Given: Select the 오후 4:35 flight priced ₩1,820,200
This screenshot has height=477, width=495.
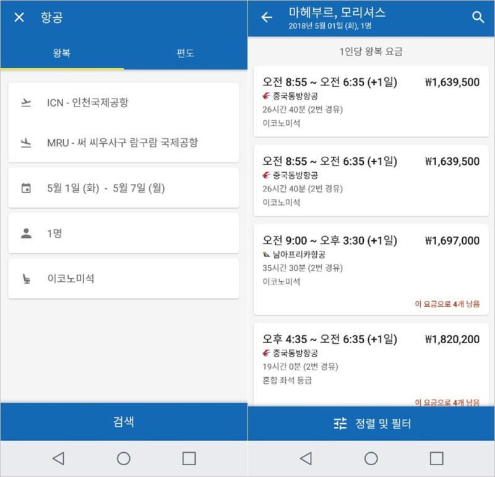Looking at the screenshot, I should [x=371, y=365].
